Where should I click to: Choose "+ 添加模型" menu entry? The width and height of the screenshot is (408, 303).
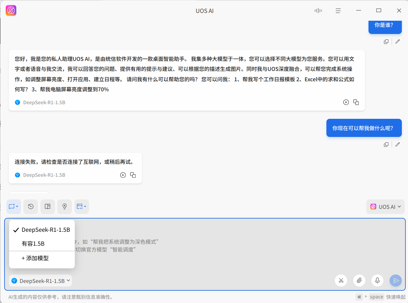(x=42, y=258)
